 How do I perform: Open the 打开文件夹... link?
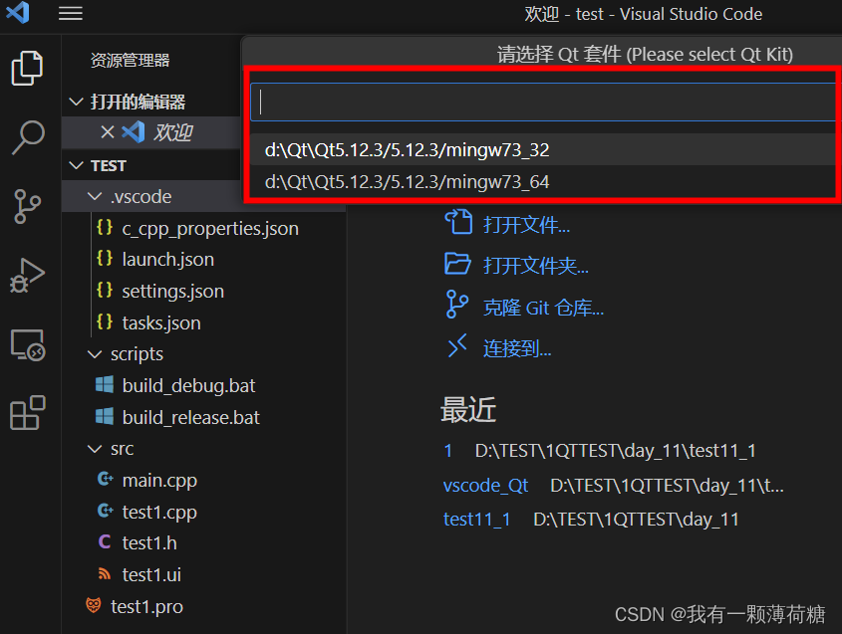point(536,266)
